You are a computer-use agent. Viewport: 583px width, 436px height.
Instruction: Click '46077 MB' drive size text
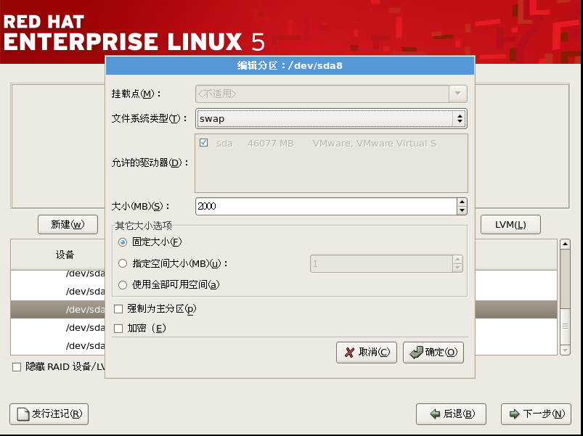click(x=271, y=144)
